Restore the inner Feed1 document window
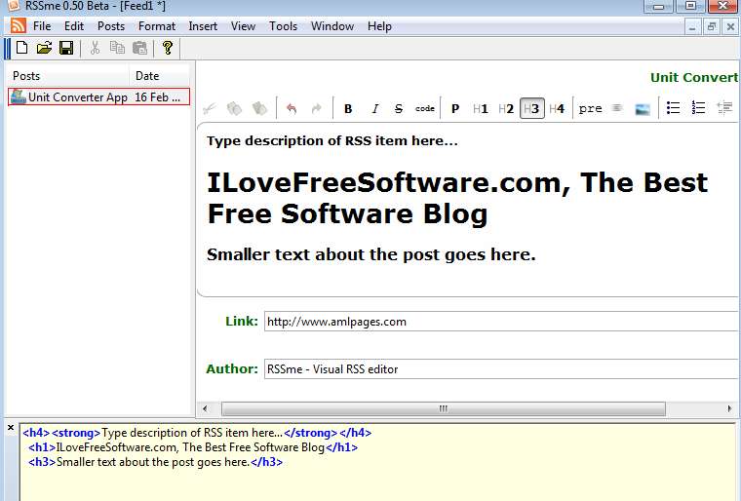Viewport: 741px width, 501px height. (712, 27)
